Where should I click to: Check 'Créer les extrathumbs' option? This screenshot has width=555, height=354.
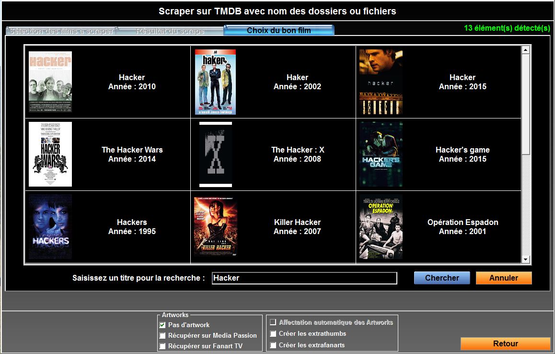[273, 333]
